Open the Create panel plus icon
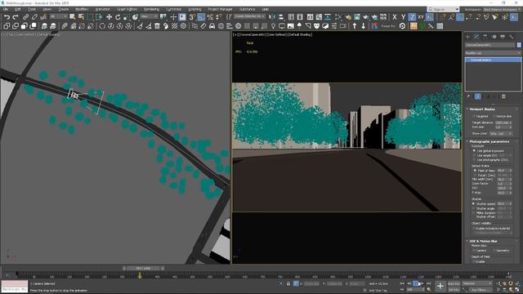 [467, 37]
